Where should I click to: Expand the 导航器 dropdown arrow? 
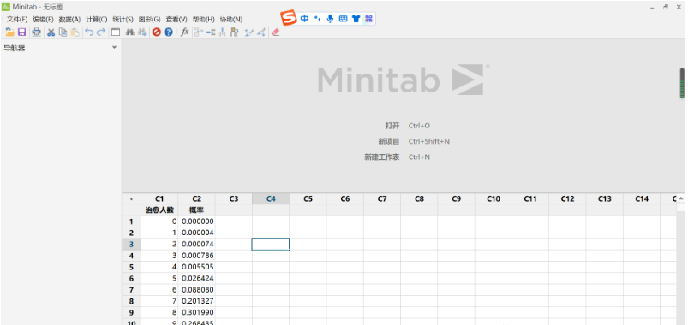115,47
